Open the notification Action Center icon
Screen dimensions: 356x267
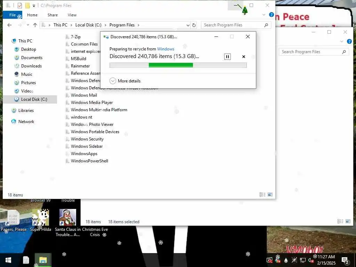pyautogui.click(x=345, y=260)
